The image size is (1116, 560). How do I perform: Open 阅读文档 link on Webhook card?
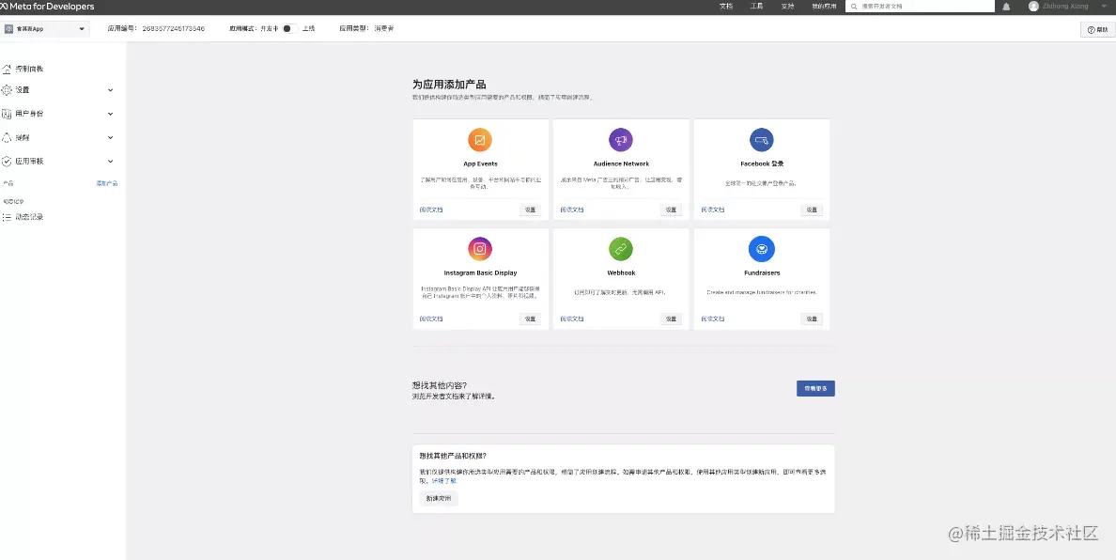[x=572, y=319]
